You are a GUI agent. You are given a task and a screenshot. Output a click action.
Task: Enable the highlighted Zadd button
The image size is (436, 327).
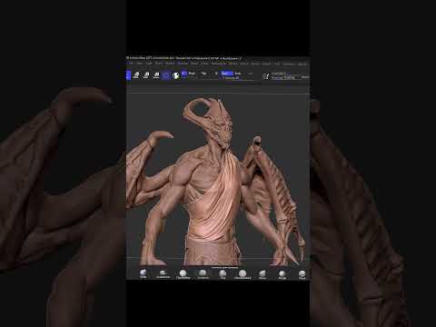click(x=227, y=74)
